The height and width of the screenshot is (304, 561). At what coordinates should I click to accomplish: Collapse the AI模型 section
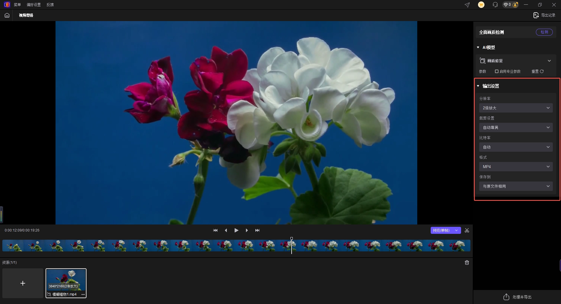coord(478,47)
